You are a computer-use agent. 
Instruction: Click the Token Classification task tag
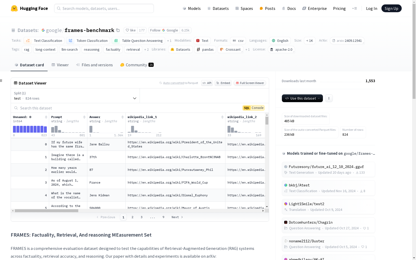88,41
